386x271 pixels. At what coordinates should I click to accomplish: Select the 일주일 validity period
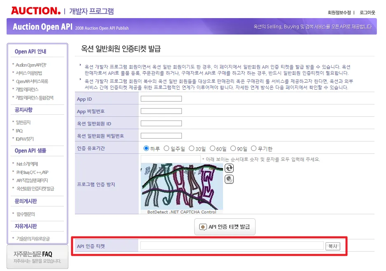point(166,148)
